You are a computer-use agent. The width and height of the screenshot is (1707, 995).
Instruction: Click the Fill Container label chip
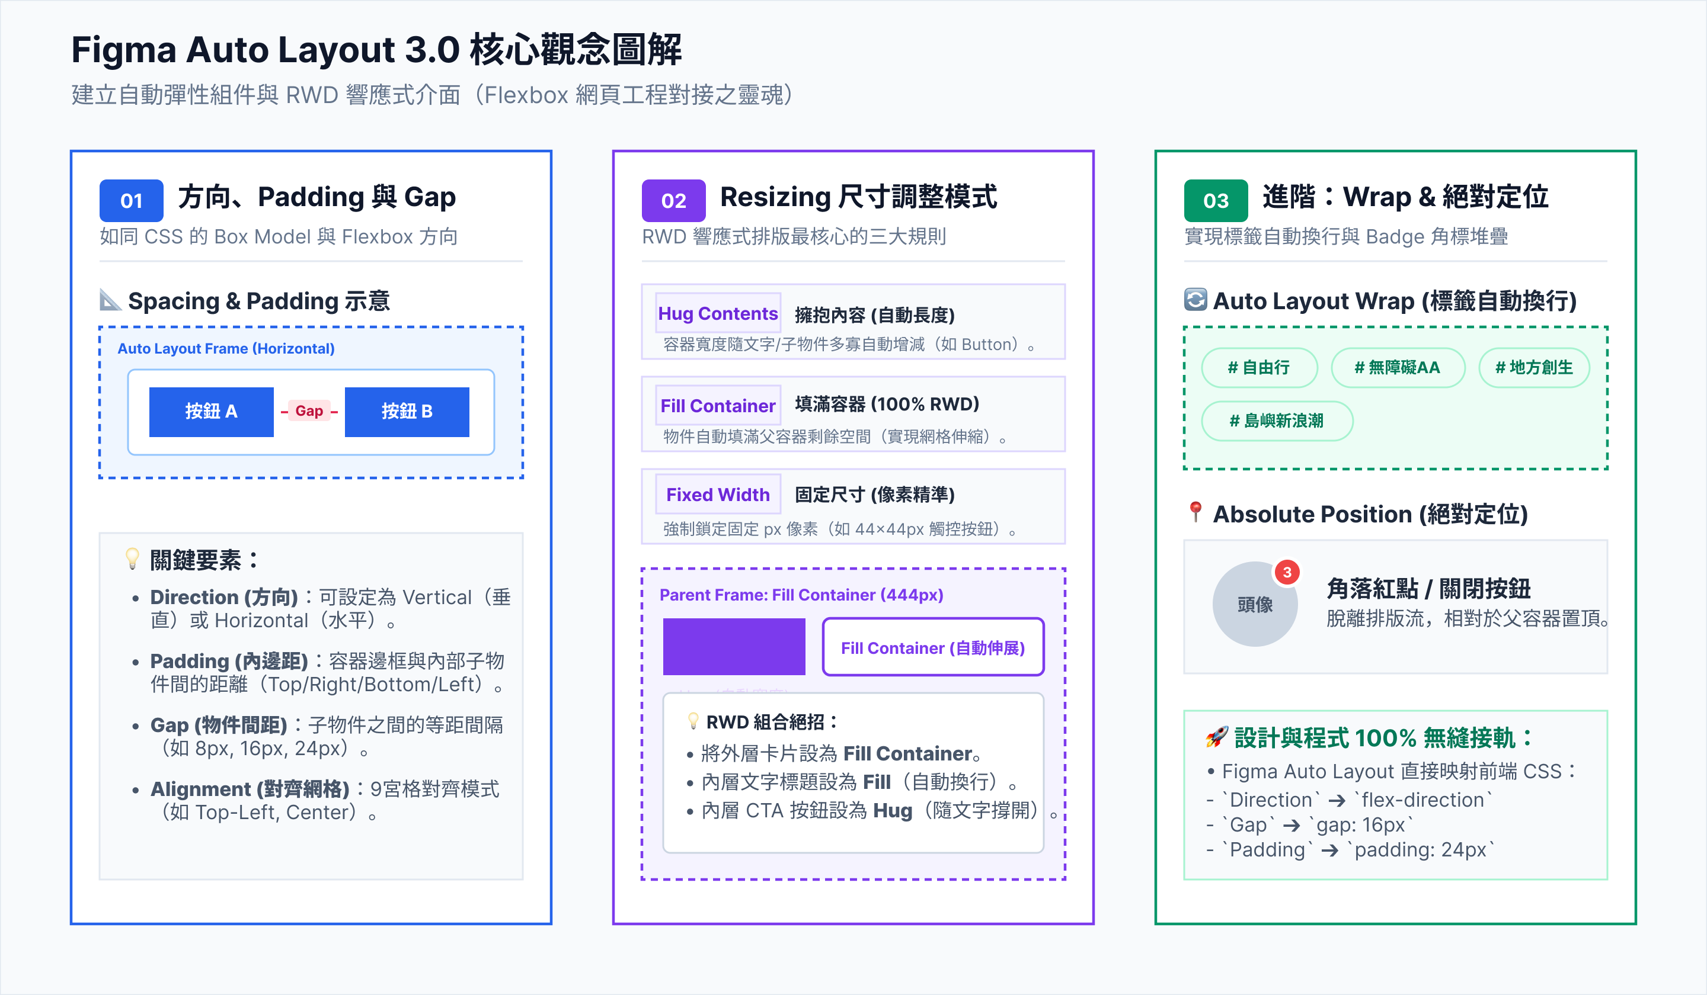pos(718,406)
